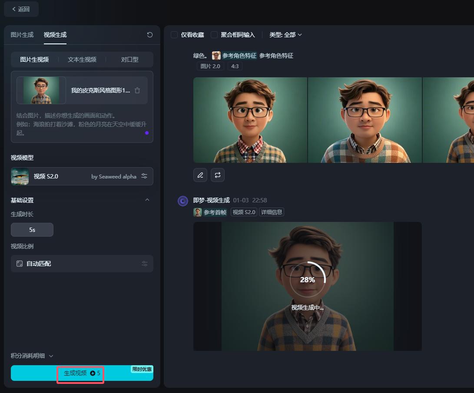Image resolution: width=474 pixels, height=393 pixels.
Task: Go back with the 返回 button
Action: pyautogui.click(x=21, y=9)
